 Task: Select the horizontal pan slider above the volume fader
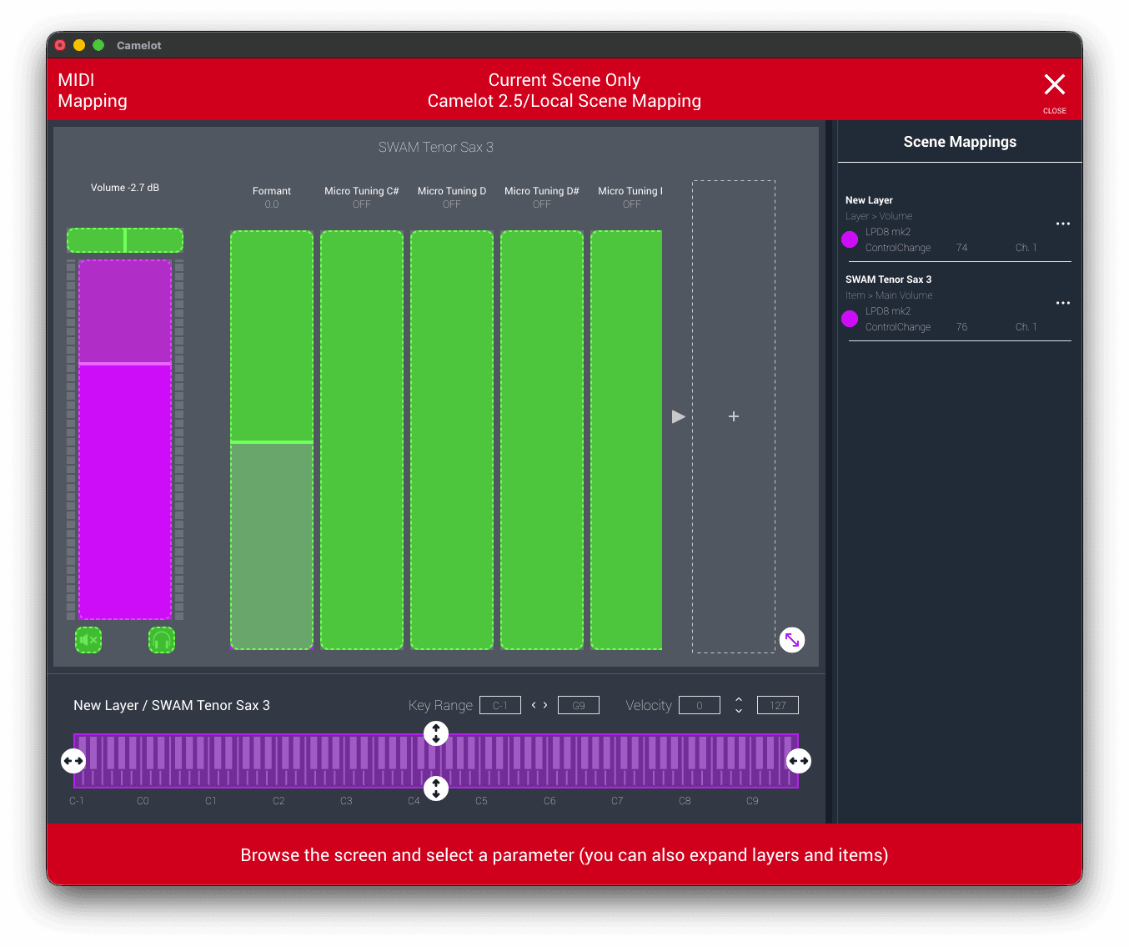point(125,240)
